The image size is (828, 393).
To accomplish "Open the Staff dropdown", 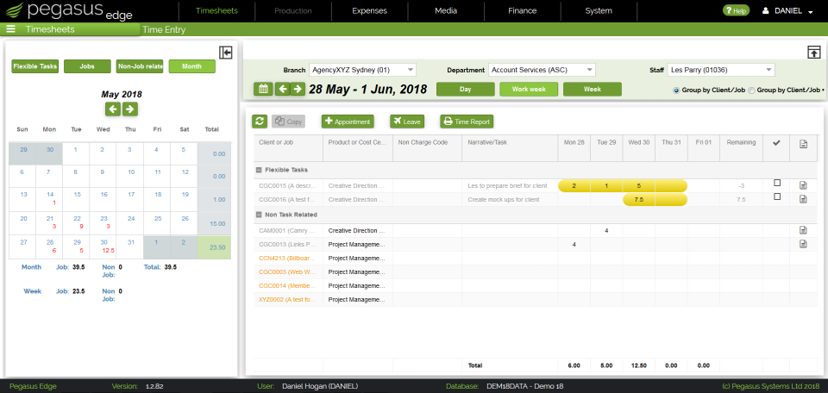I will point(721,70).
